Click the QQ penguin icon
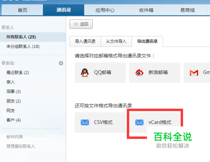210x162 pixels. tap(85, 72)
